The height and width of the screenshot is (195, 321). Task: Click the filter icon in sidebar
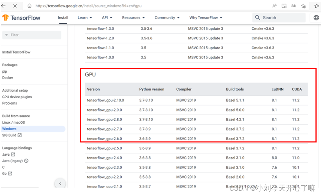[7, 35]
